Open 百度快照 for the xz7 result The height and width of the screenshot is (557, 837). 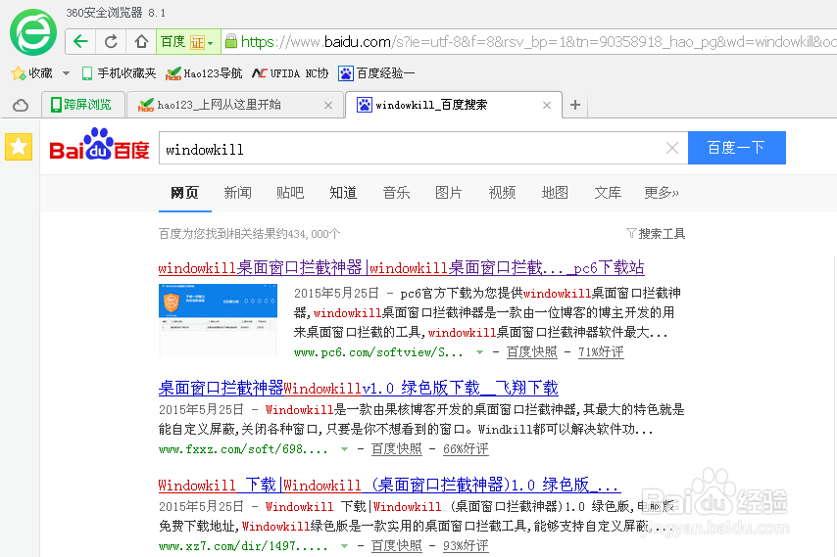click(397, 546)
